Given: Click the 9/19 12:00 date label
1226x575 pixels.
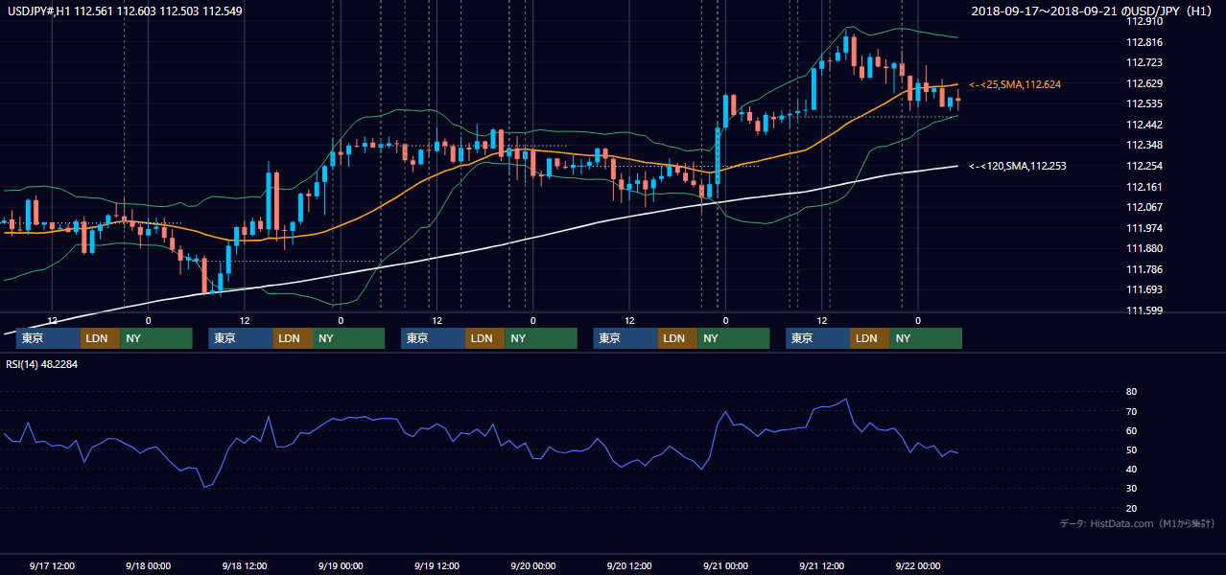Looking at the screenshot, I should point(436,565).
